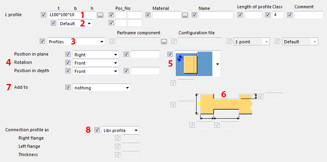Viewport: 327px width, 162px height.
Task: Click the Name input field
Action: pyautogui.click(x=216, y=15)
